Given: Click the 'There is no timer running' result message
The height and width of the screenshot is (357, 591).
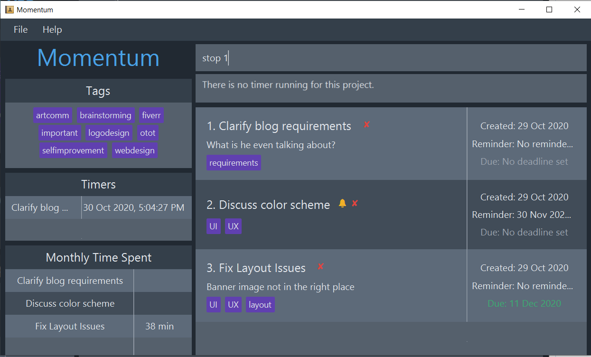Looking at the screenshot, I should click(x=288, y=85).
